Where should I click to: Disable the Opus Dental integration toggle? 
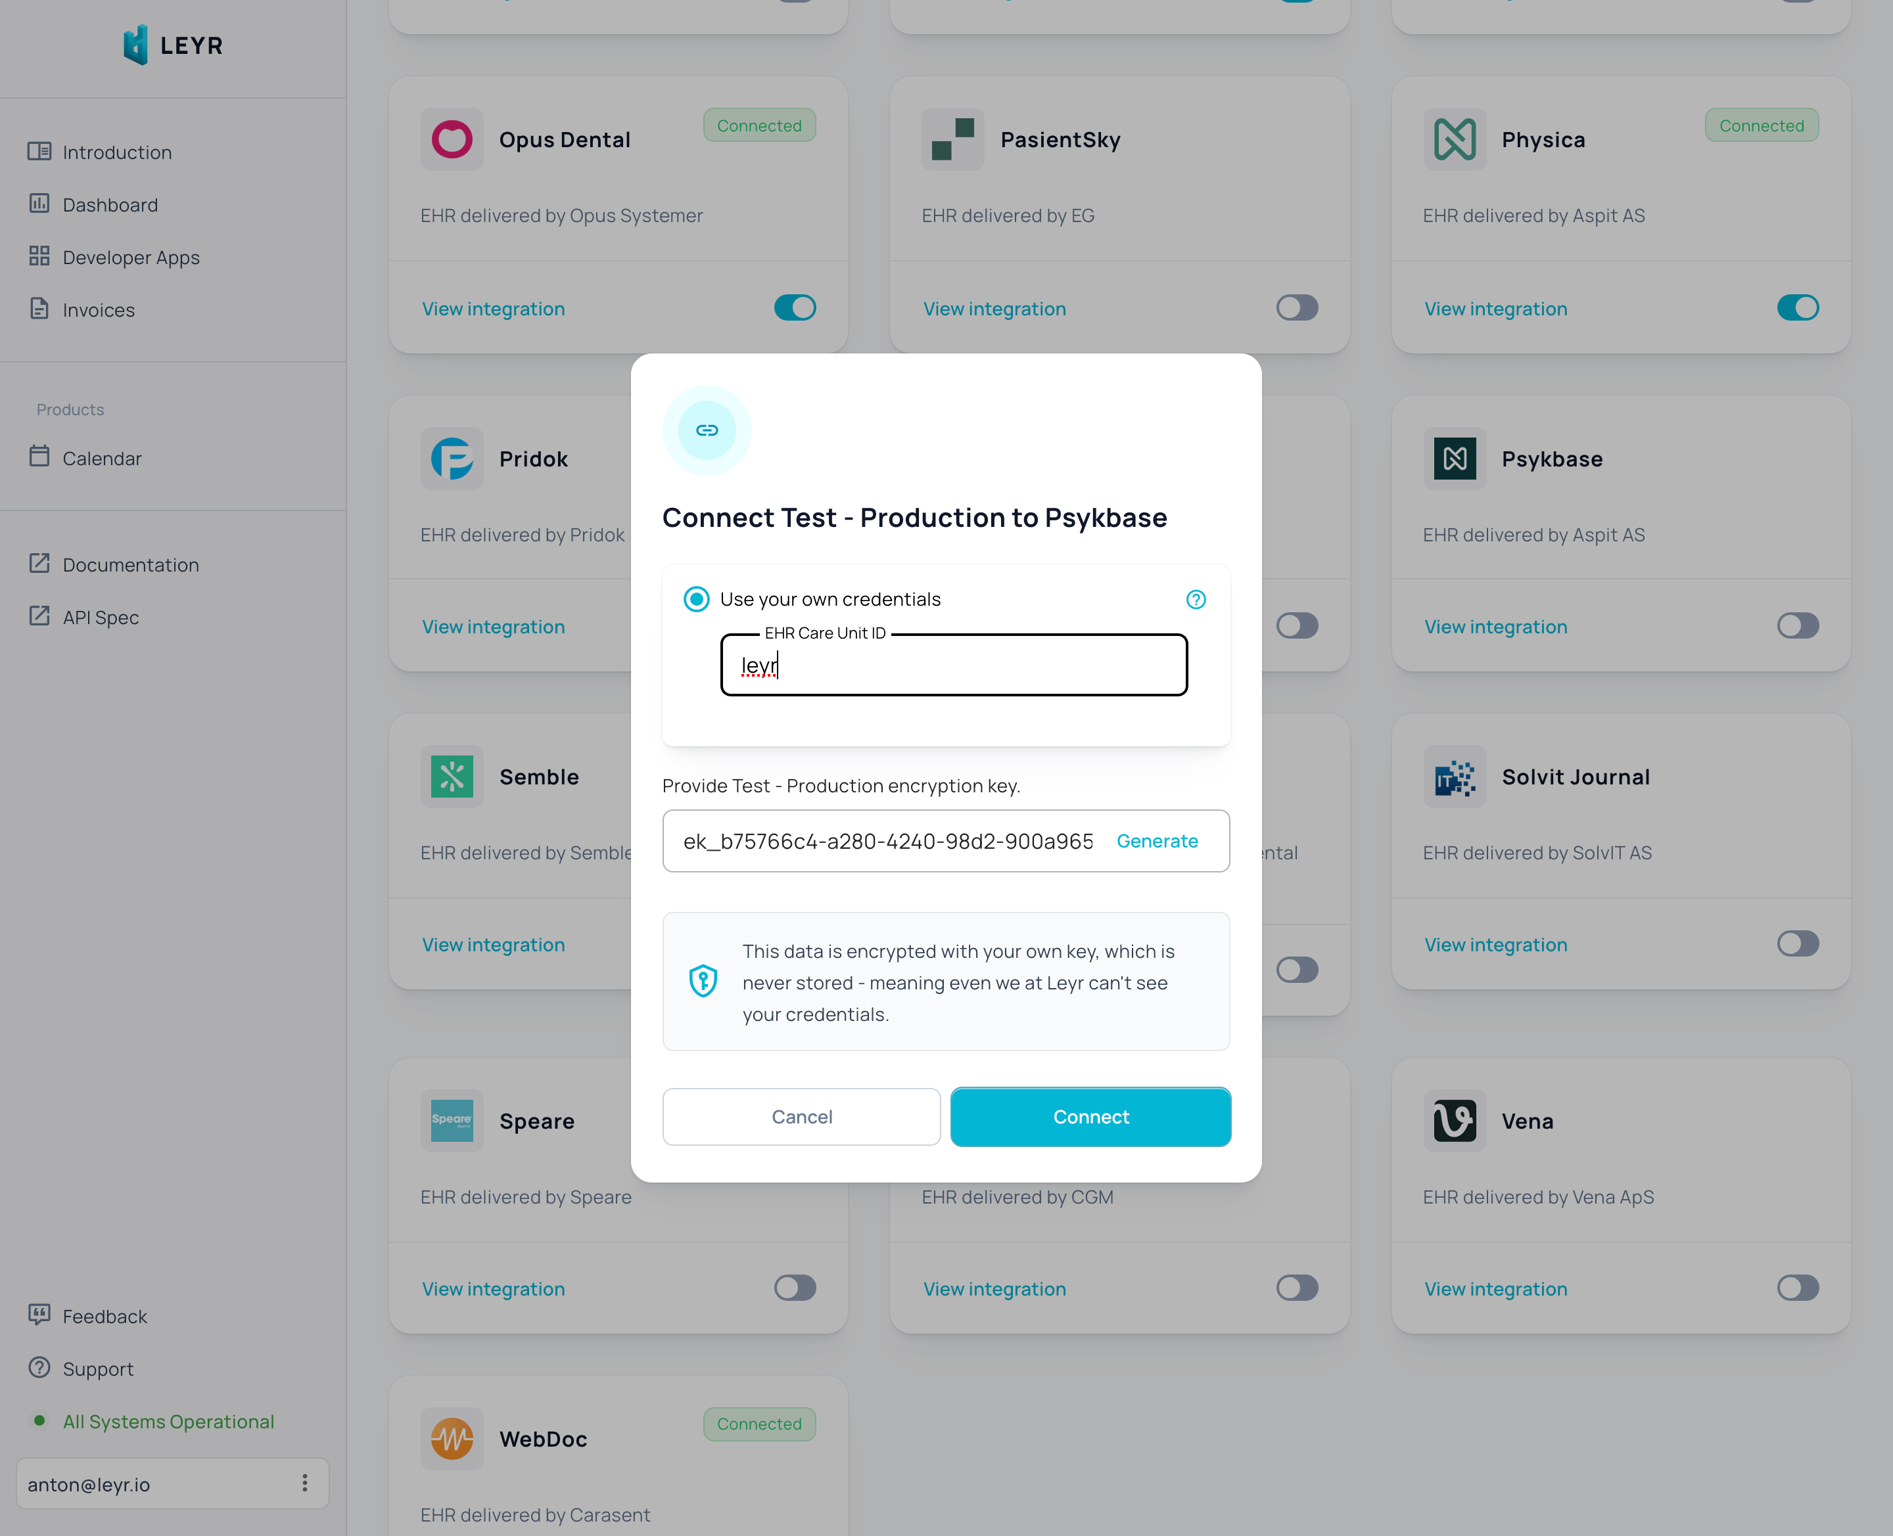pyautogui.click(x=795, y=308)
